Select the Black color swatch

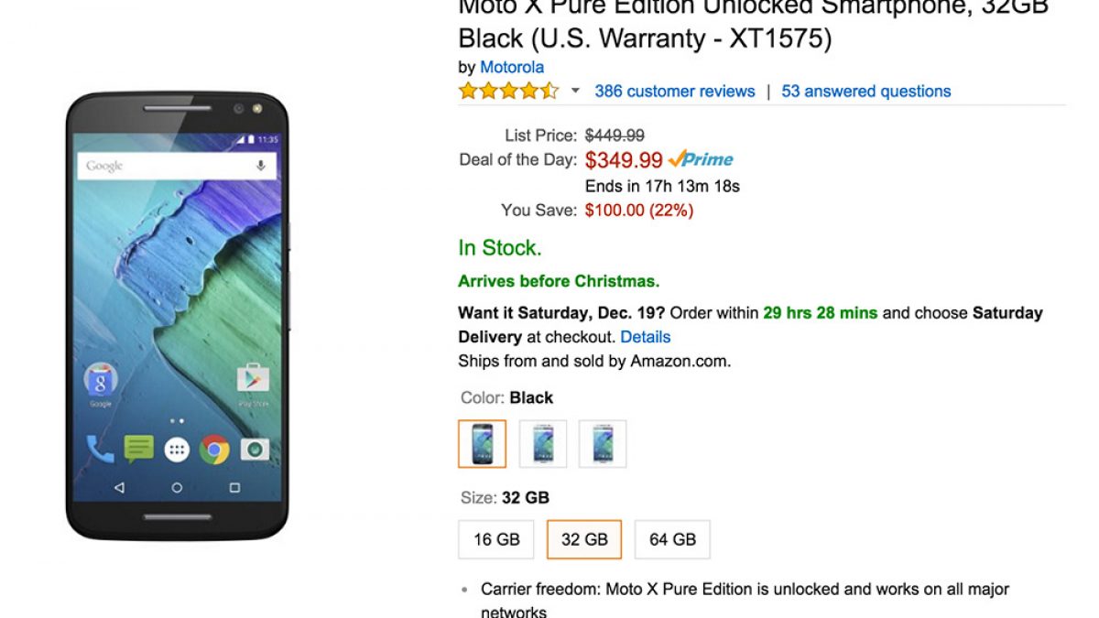482,444
